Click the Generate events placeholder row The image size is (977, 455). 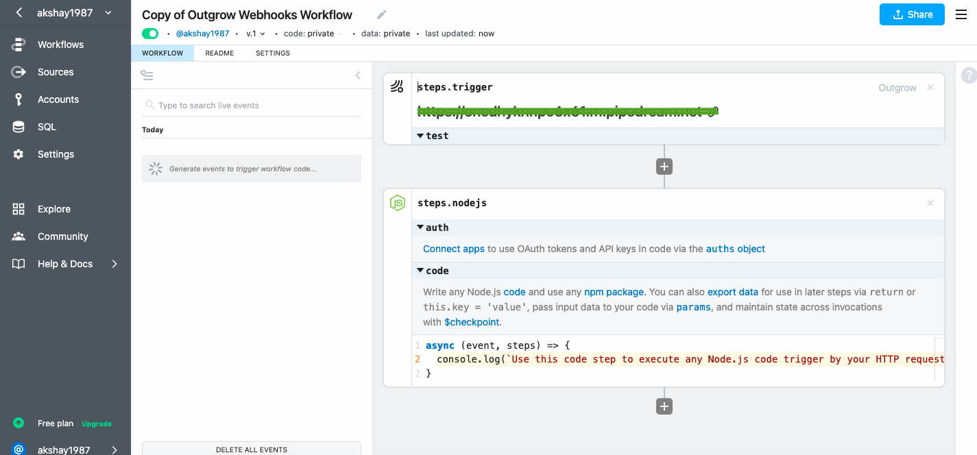point(252,169)
